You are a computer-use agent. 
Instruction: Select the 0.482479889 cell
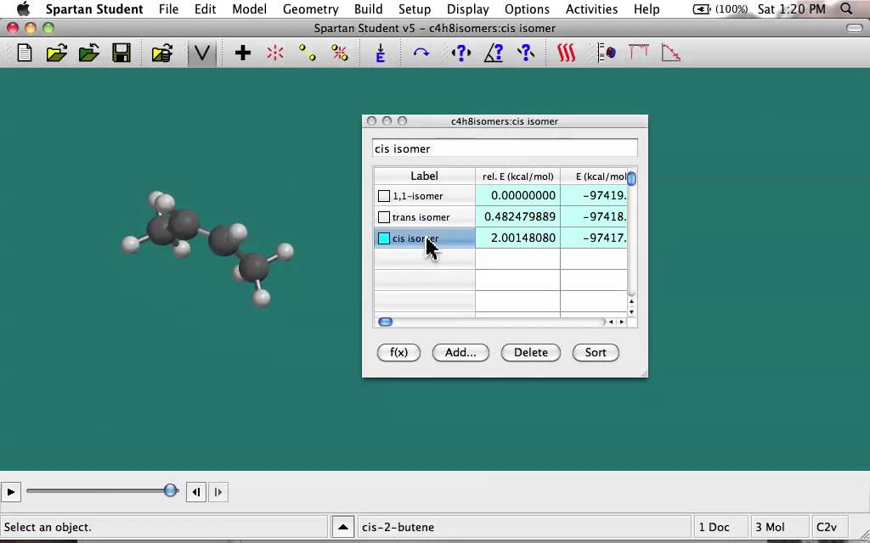(517, 216)
